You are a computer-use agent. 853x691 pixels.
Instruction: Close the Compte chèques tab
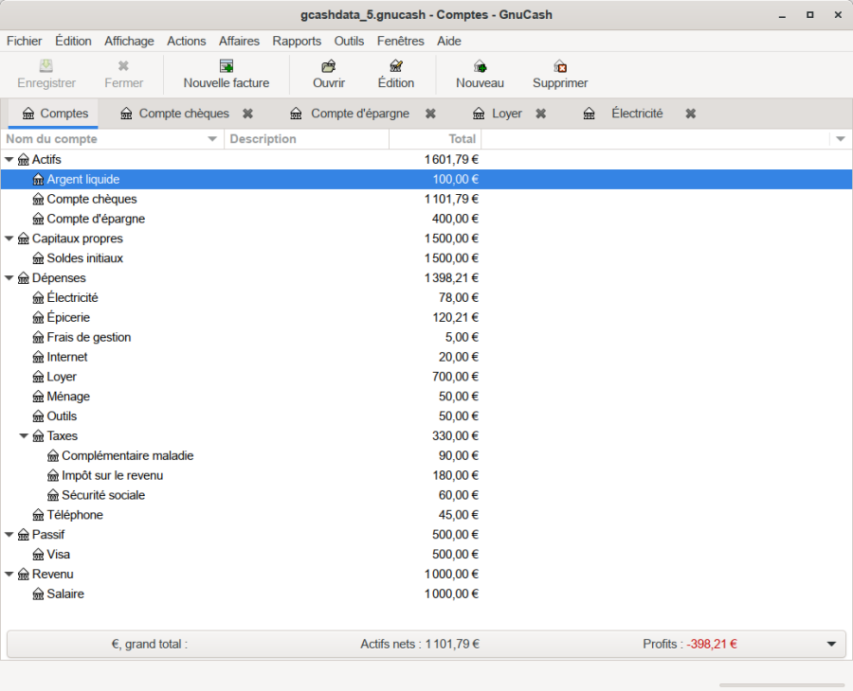tap(247, 114)
